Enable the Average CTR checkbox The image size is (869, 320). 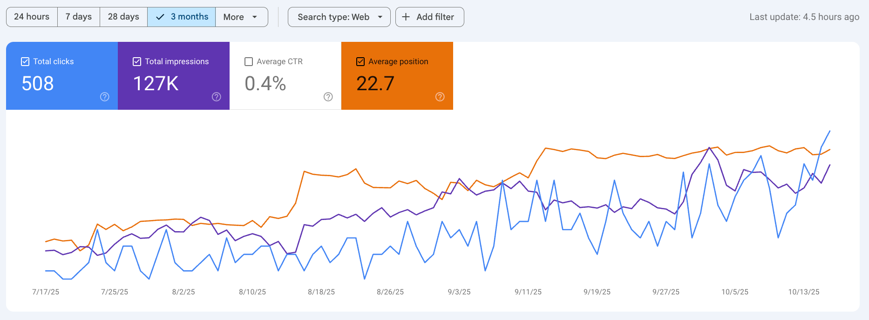click(249, 61)
